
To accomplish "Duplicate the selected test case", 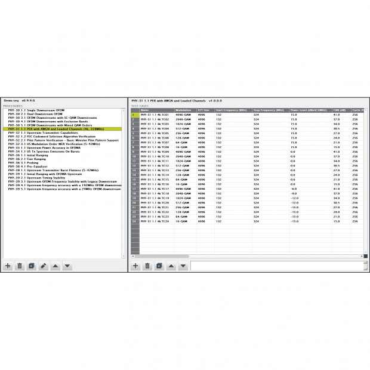I will pyautogui.click(x=159, y=266).
